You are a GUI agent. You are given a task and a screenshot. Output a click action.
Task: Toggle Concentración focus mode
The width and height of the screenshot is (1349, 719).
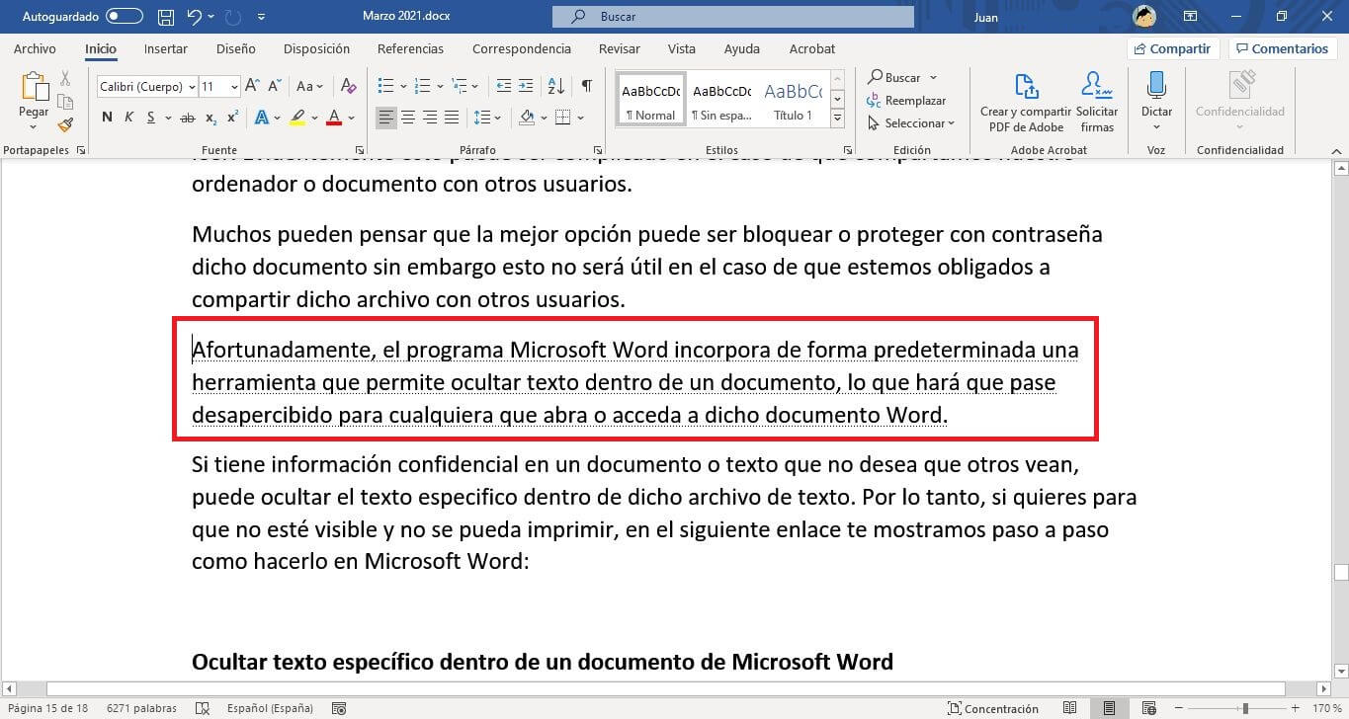992,708
